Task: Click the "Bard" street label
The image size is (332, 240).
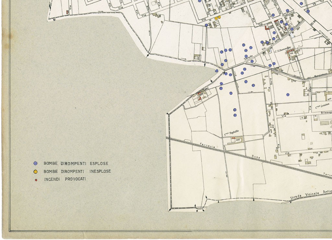Action: pos(271,81)
